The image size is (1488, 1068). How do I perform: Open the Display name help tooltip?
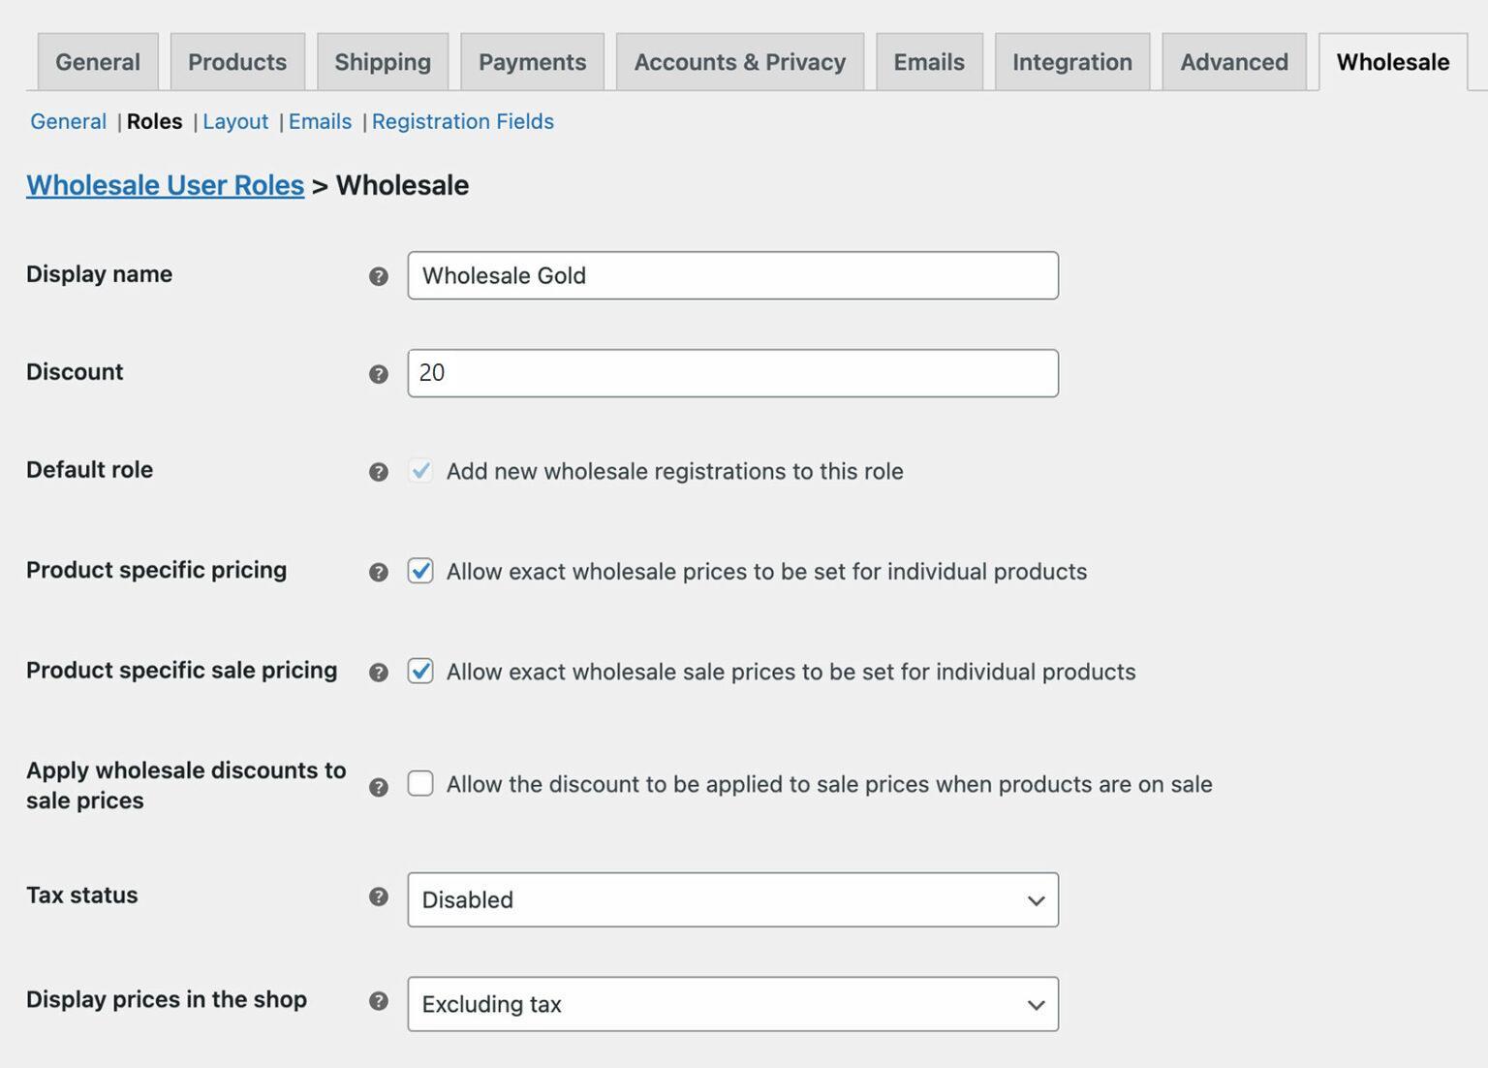coord(378,276)
